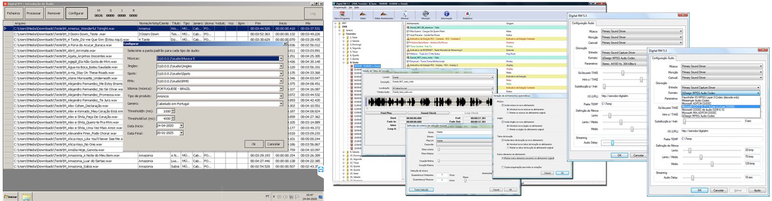The width and height of the screenshot is (772, 201).
Task: Select Microsoft ADPCM CODEC in the list
Action: point(696,103)
